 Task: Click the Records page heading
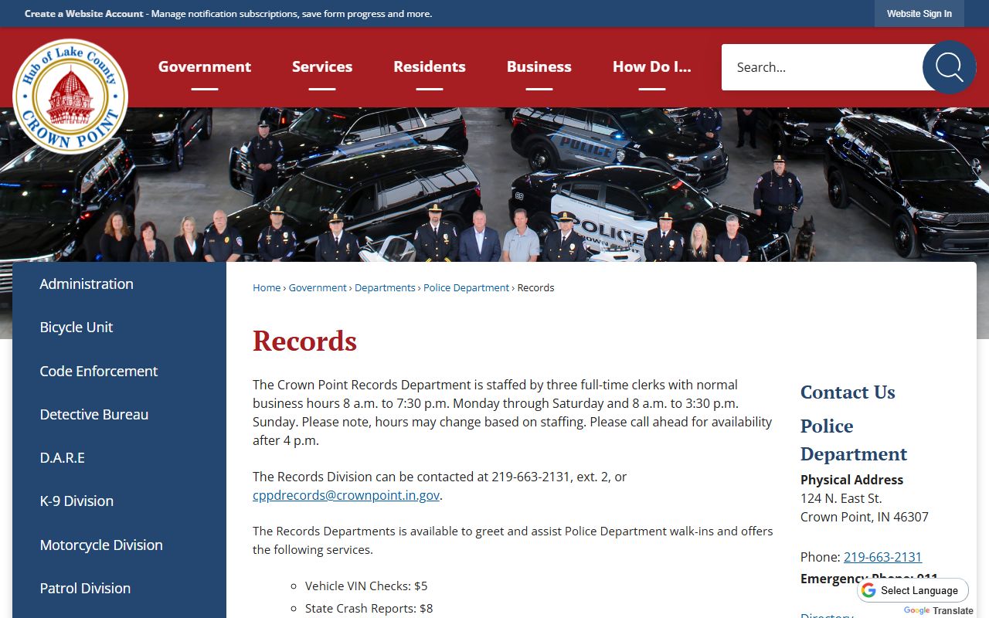coord(304,341)
